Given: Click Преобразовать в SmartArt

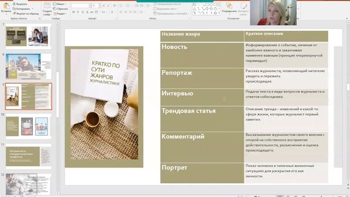Looking at the screenshot, I should coord(171,13).
